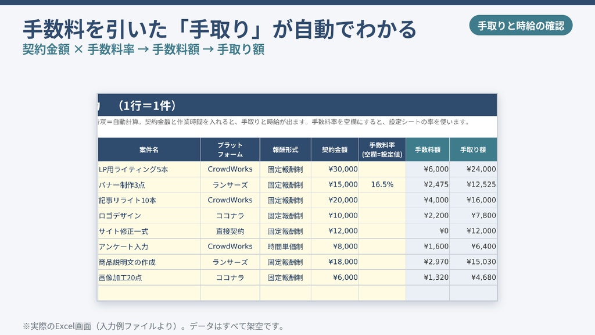Select CrowdWorks in the LP用ライティング row

tap(230, 169)
